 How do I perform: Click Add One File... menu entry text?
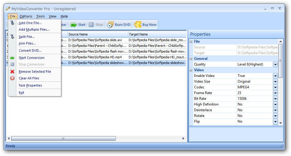click(x=30, y=23)
